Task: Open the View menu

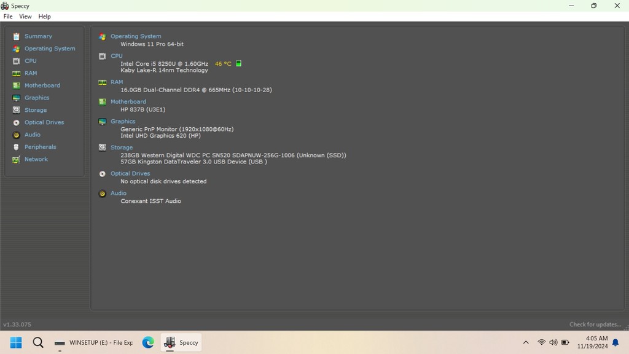Action: (x=25, y=16)
